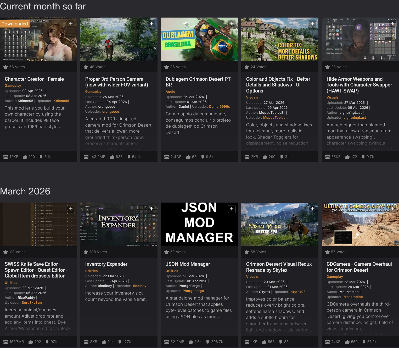Open Dublagem Crimson Desert PT-BR title
The height and width of the screenshot is (348, 399).
click(x=199, y=82)
